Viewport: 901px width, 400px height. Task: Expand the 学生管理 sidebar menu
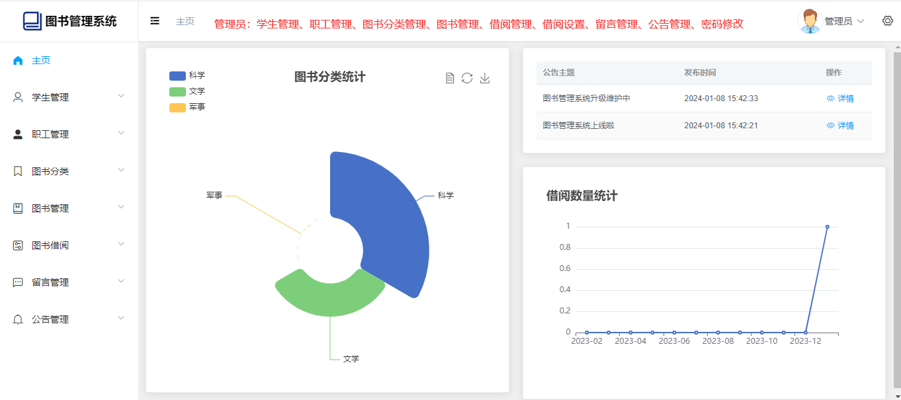(69, 97)
